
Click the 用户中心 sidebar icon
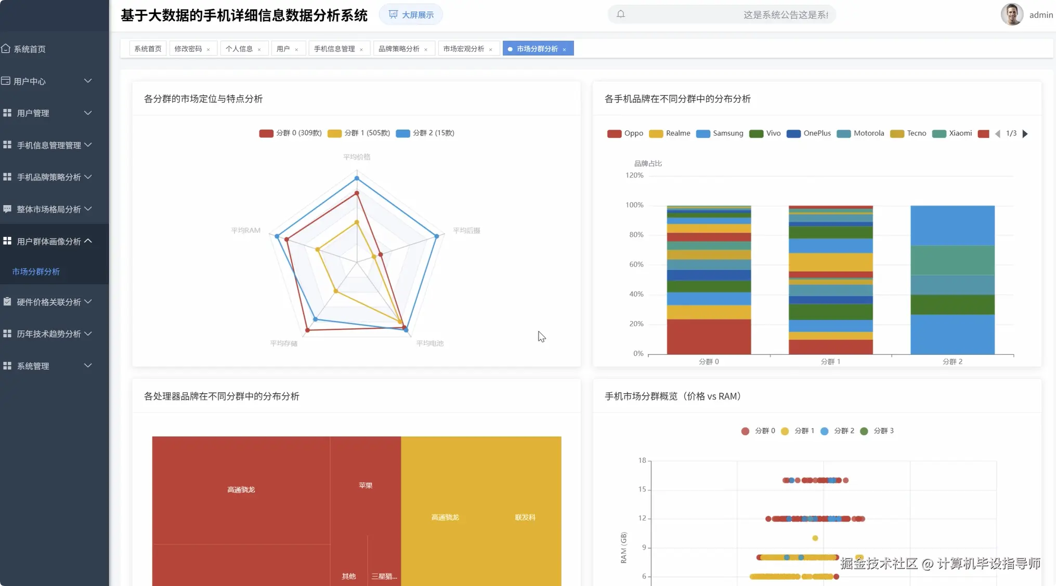(6, 81)
